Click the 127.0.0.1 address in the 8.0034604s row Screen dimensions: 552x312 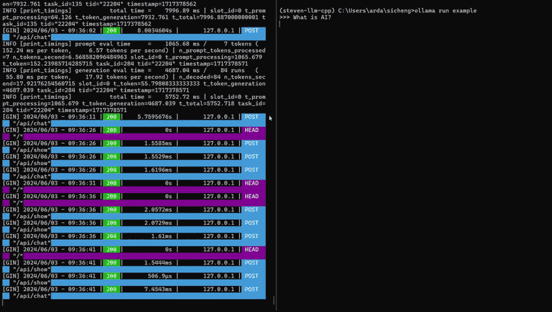[218, 31]
